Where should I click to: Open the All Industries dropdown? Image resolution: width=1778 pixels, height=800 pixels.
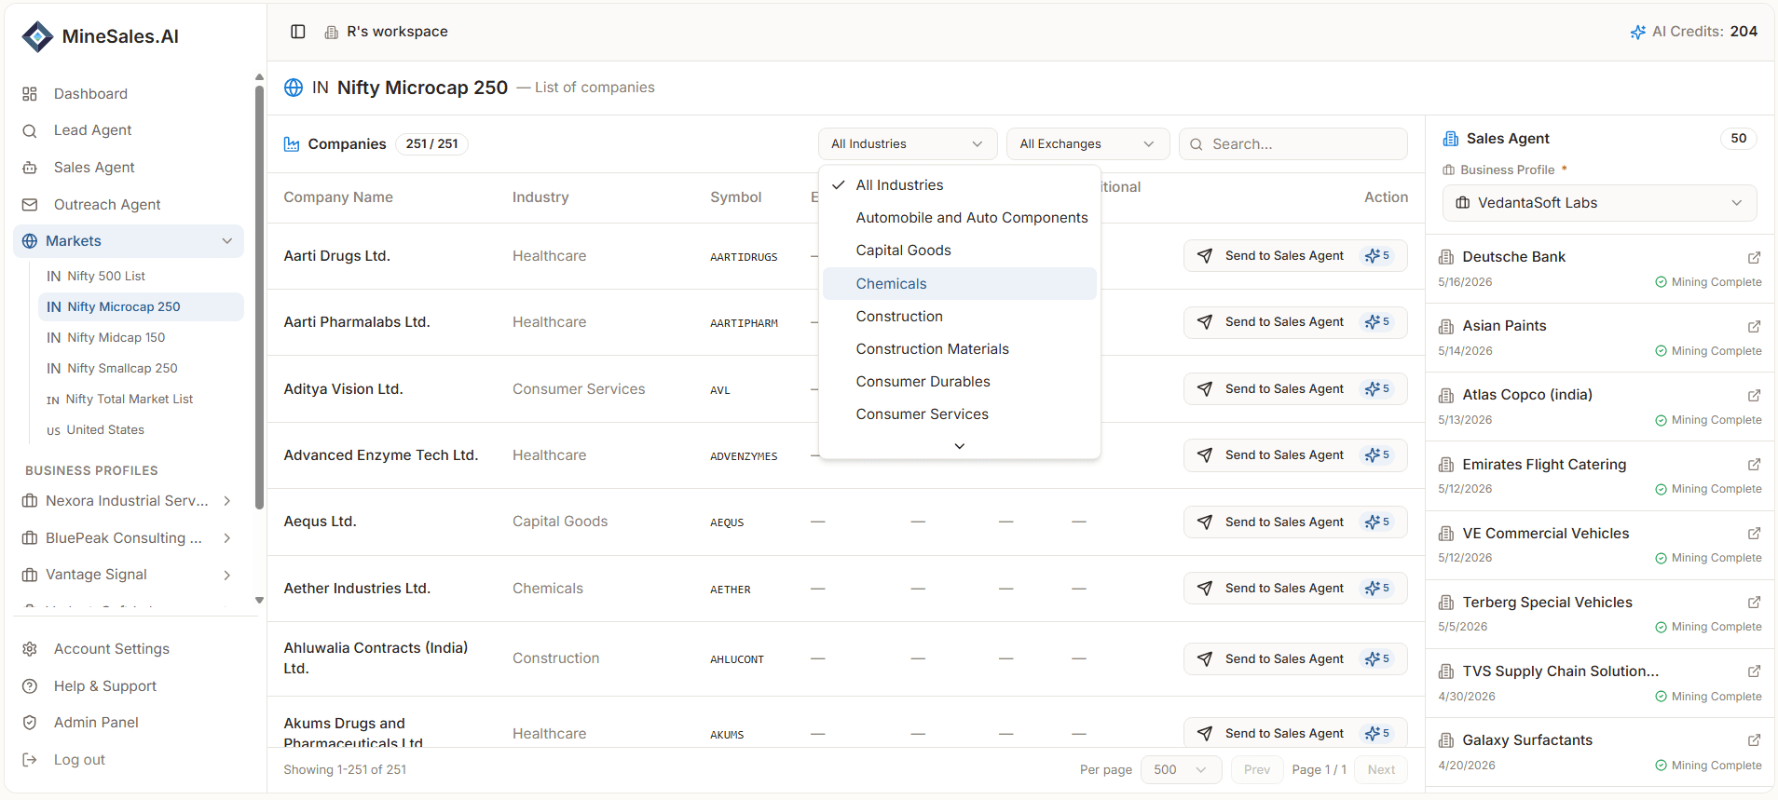908,144
